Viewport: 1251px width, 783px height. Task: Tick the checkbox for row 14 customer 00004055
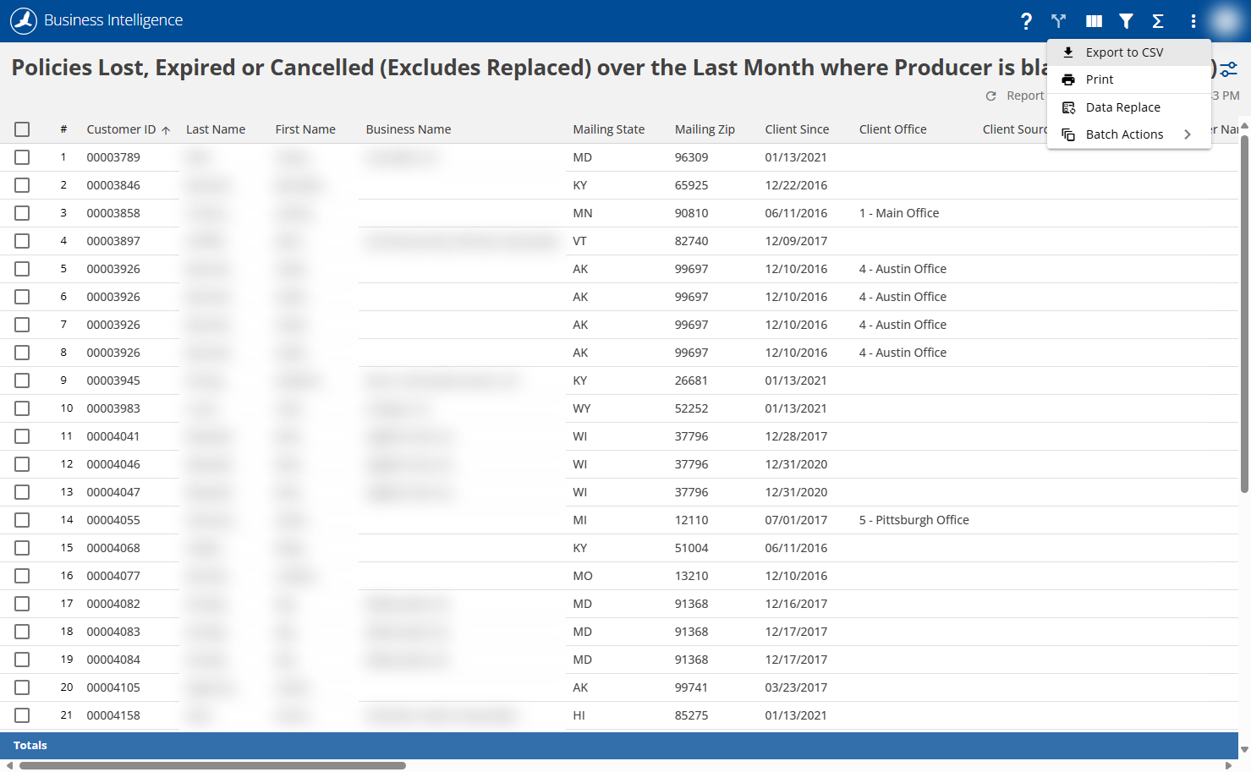[22, 520]
